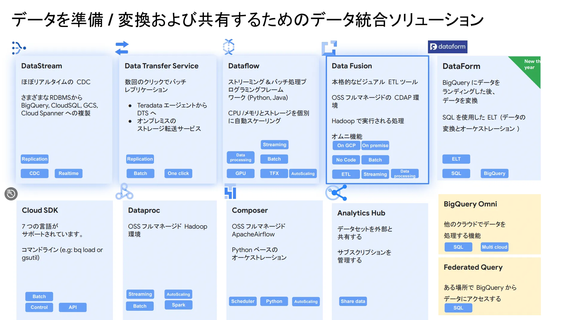Screen dimensions: 569x320
Task: Click the DataStream product icon
Action: coord(19,48)
